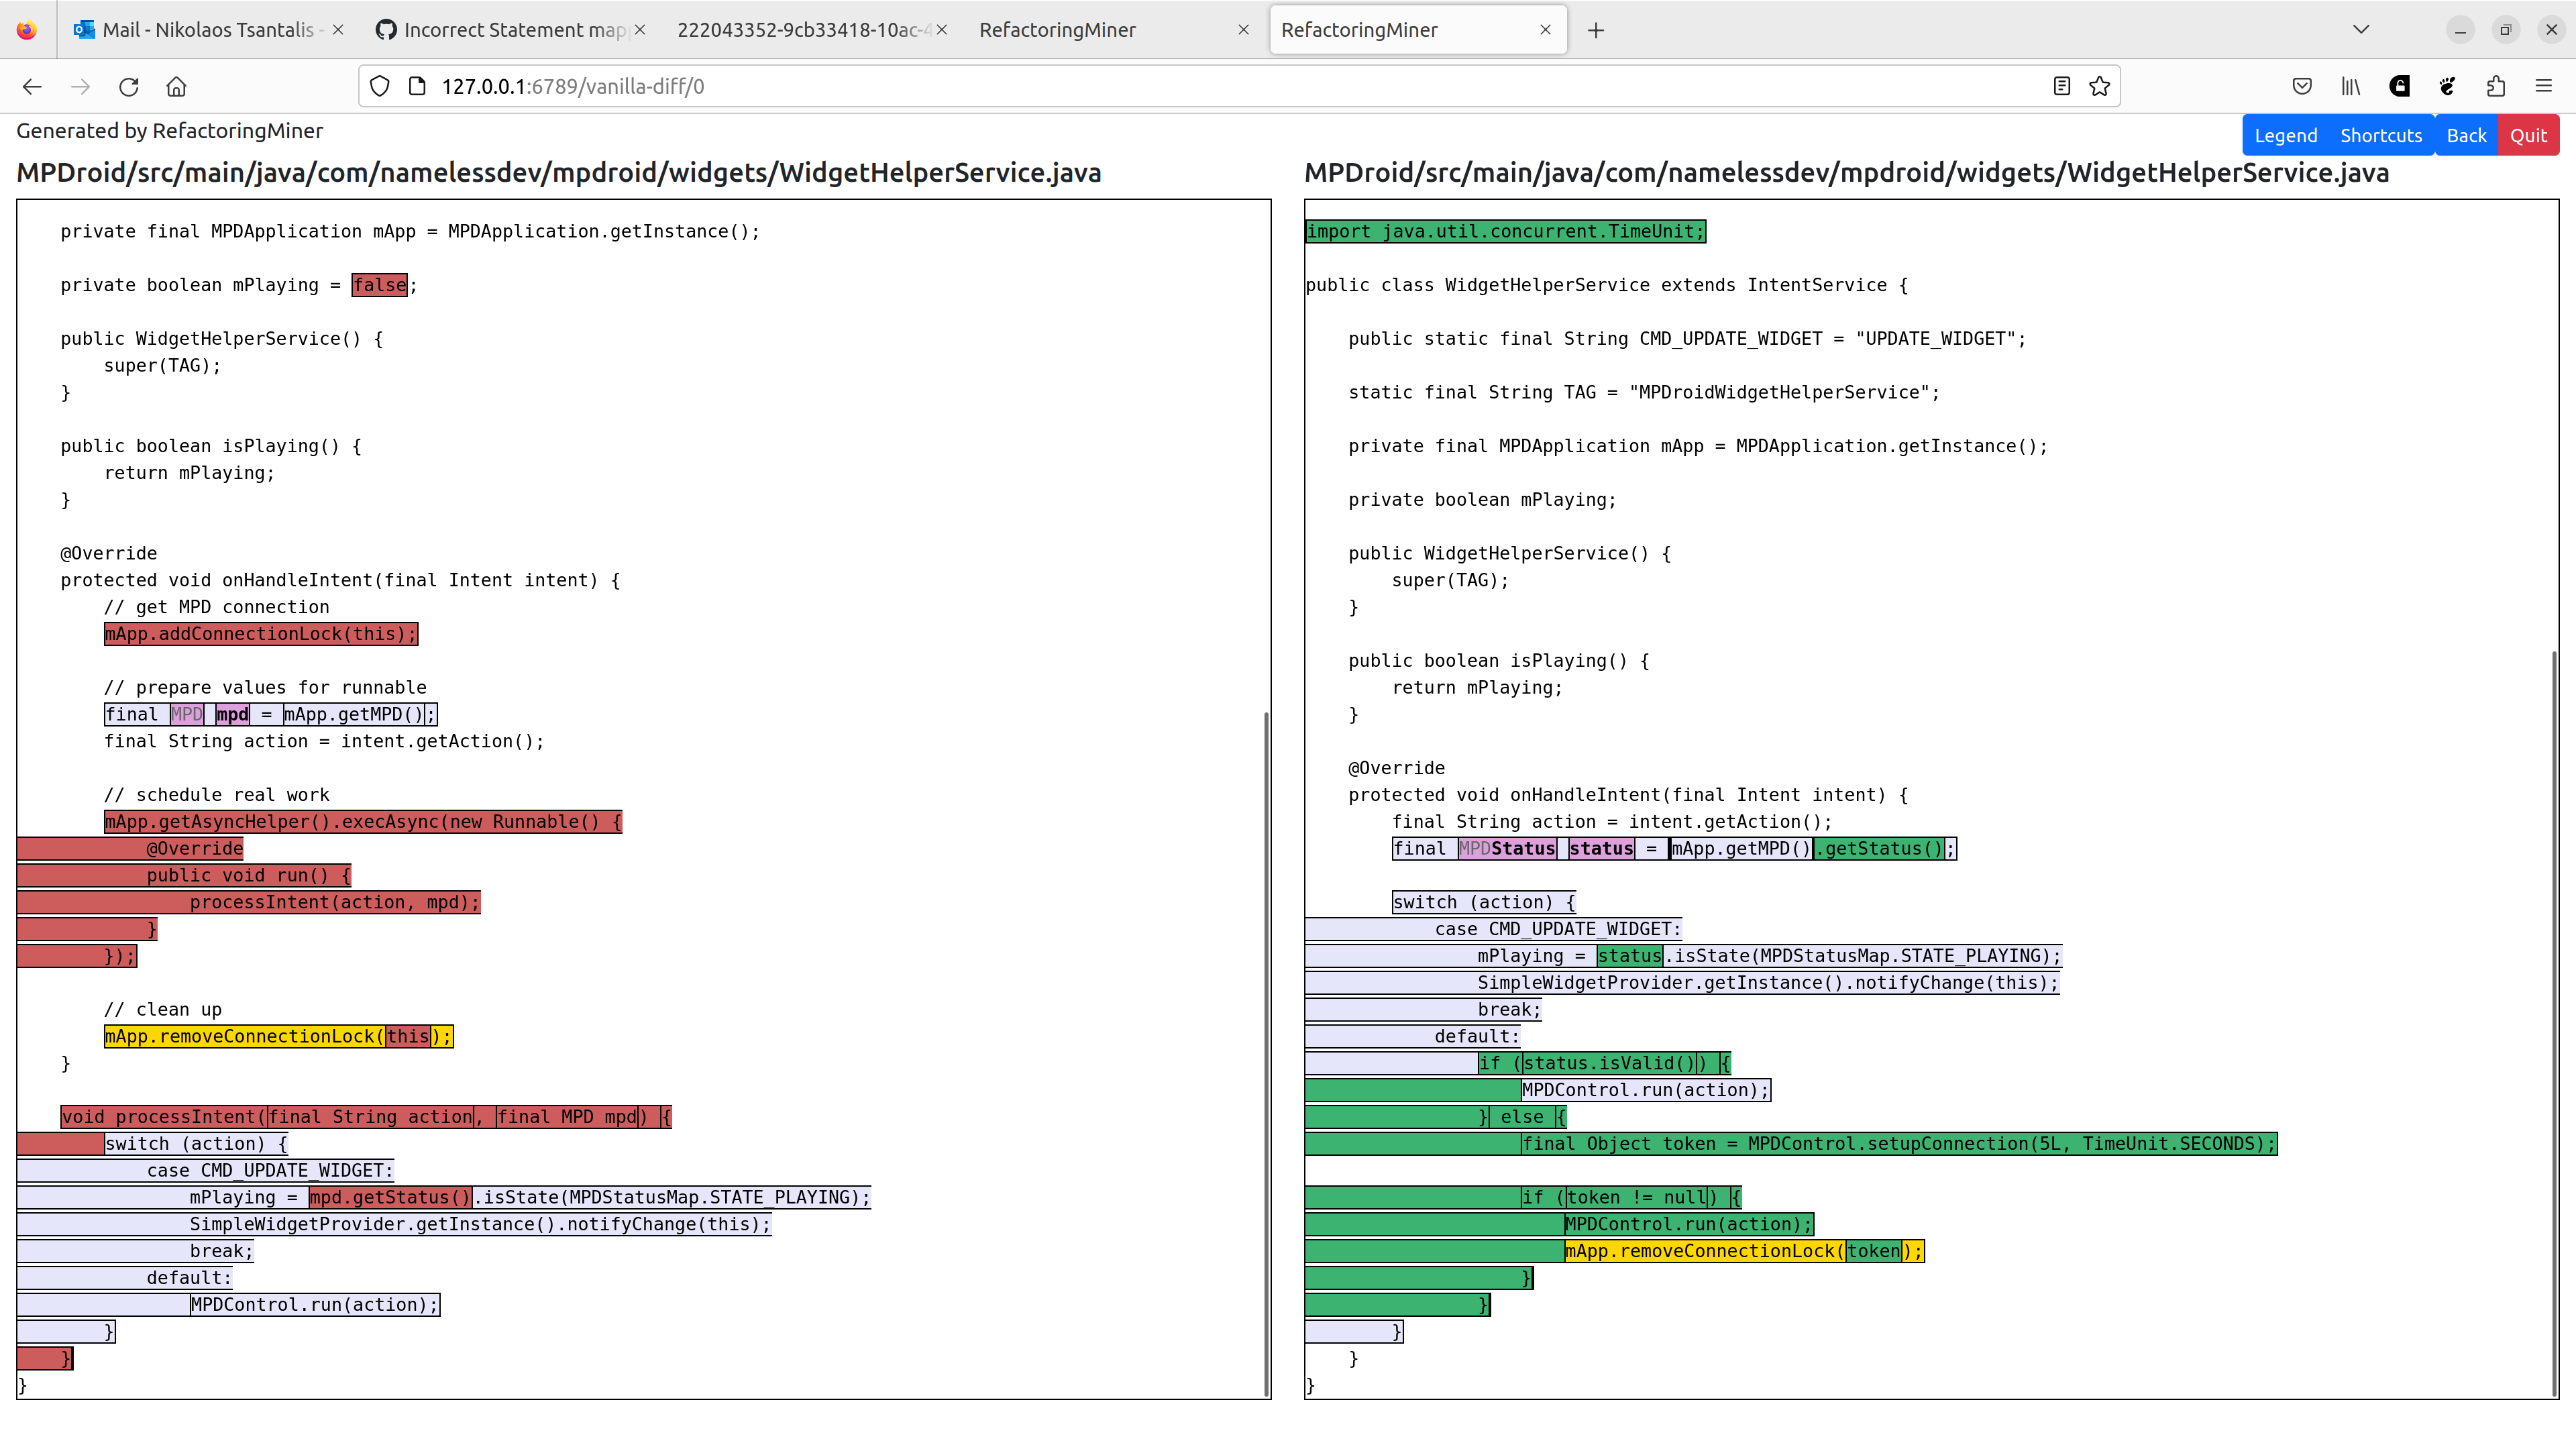Open the list-all-tabs chevron
This screenshot has height=1449, width=2576.
click(x=2361, y=29)
